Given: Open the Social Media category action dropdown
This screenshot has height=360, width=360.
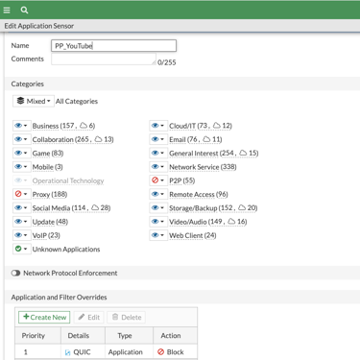Looking at the screenshot, I should coord(21,207).
